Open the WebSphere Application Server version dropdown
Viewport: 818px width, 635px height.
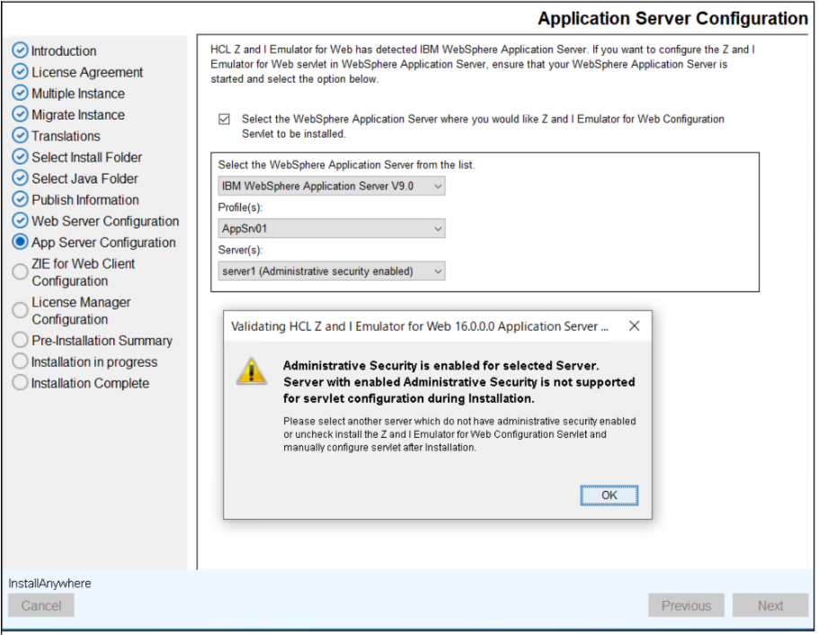[x=332, y=186]
